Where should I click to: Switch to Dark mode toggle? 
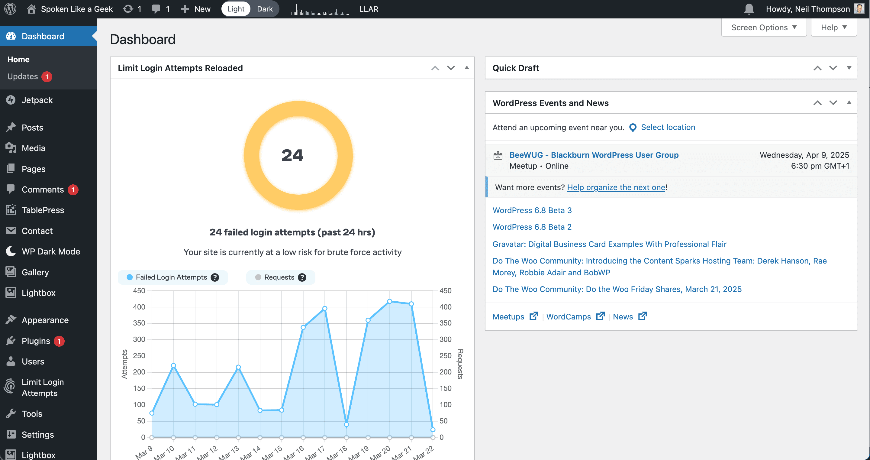[x=265, y=9]
